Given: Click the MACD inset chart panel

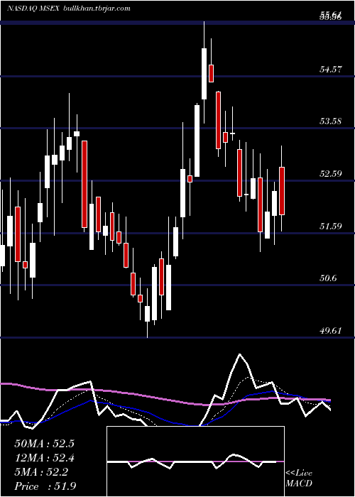Looking at the screenshot, I should point(195,461).
